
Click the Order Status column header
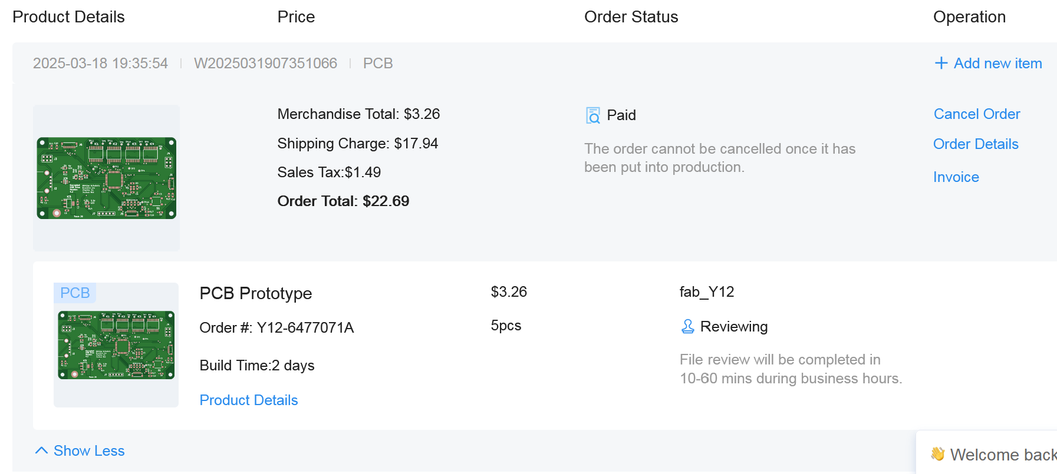point(631,16)
